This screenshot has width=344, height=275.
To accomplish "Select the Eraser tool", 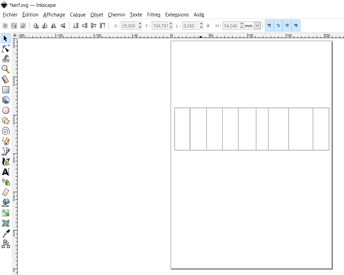I will tap(6, 192).
